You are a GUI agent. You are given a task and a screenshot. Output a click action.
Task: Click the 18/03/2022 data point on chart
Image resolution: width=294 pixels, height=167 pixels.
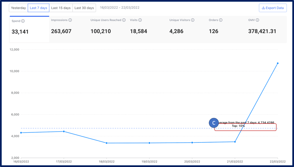107,143
